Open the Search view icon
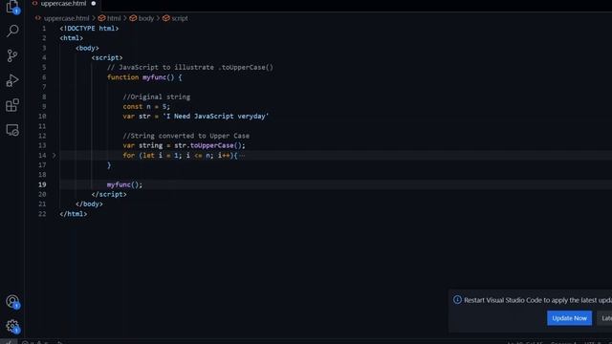This screenshot has width=612, height=344. pos(12,31)
